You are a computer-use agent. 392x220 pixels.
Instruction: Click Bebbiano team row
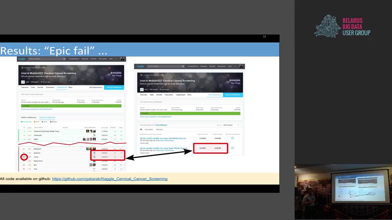[71, 149]
